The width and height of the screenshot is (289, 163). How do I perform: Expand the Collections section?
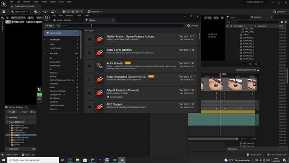tap(7, 149)
